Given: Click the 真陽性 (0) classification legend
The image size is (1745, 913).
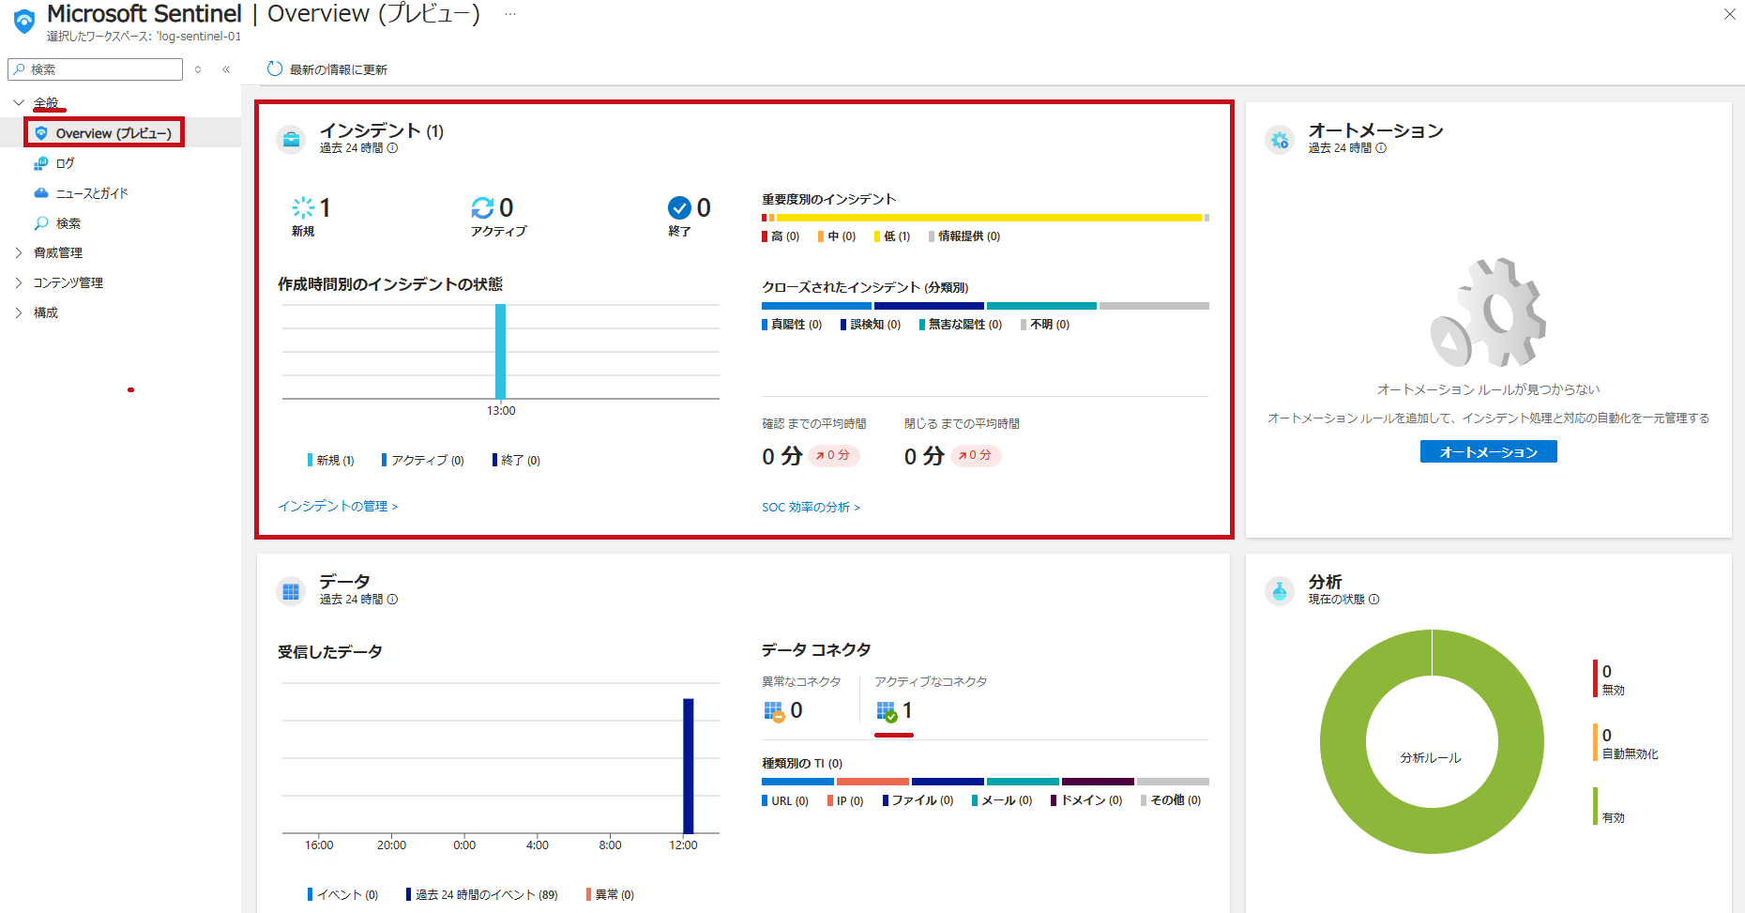Looking at the screenshot, I should 792,325.
